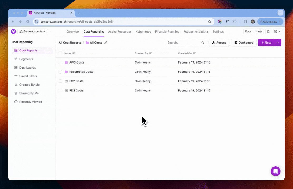Open the account avatar menu

pyautogui.click(x=277, y=31)
